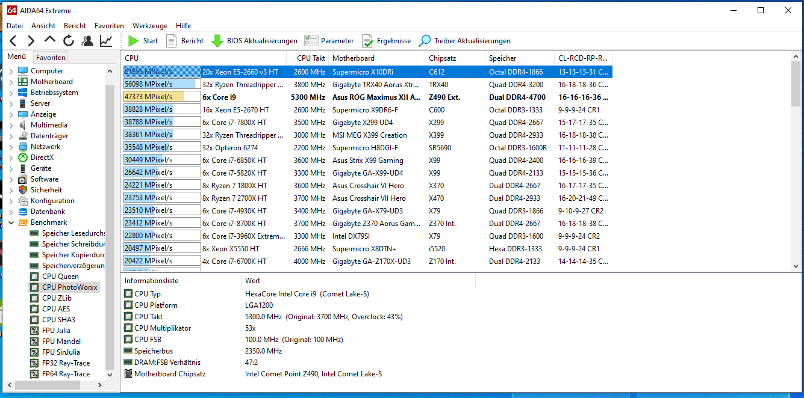Open the Ansicht menu

43,26
